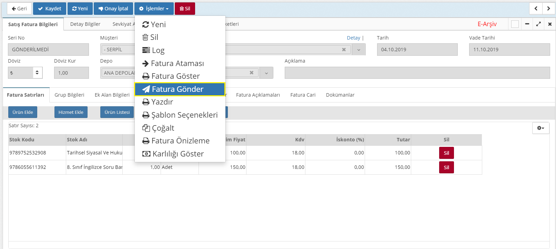Click the previous record arrow icon
This screenshot has height=249, width=556.
(x=536, y=9)
